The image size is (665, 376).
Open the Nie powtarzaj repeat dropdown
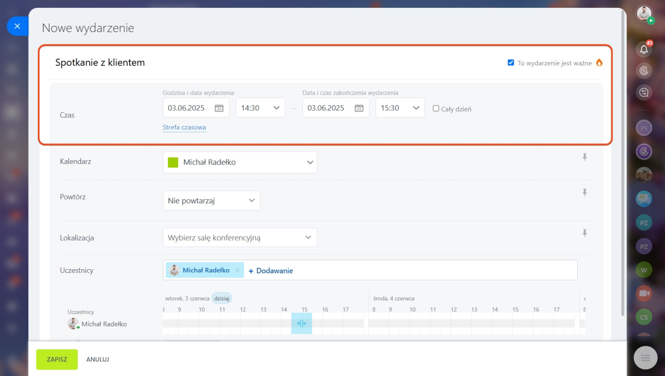click(x=211, y=201)
